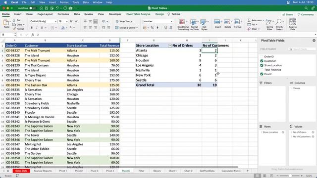Adjust the zoom slider in status bar
The width and height of the screenshot is (317, 178).
(290, 176)
